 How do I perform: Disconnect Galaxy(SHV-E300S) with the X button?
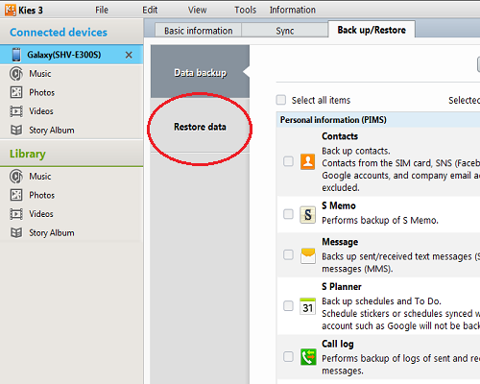pyautogui.click(x=129, y=55)
